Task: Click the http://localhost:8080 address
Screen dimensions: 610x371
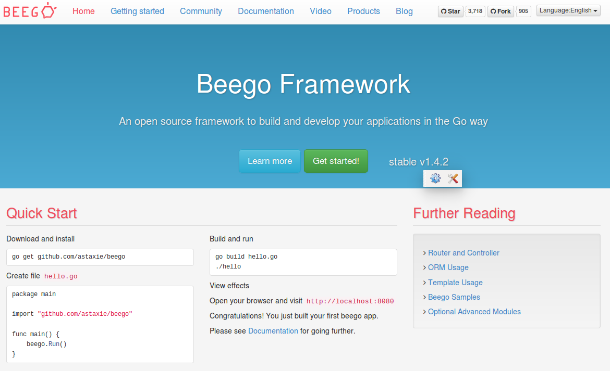Action: tap(350, 301)
